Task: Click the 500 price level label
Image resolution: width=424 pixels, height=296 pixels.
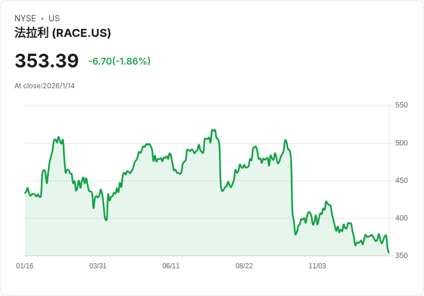Action: (x=401, y=143)
